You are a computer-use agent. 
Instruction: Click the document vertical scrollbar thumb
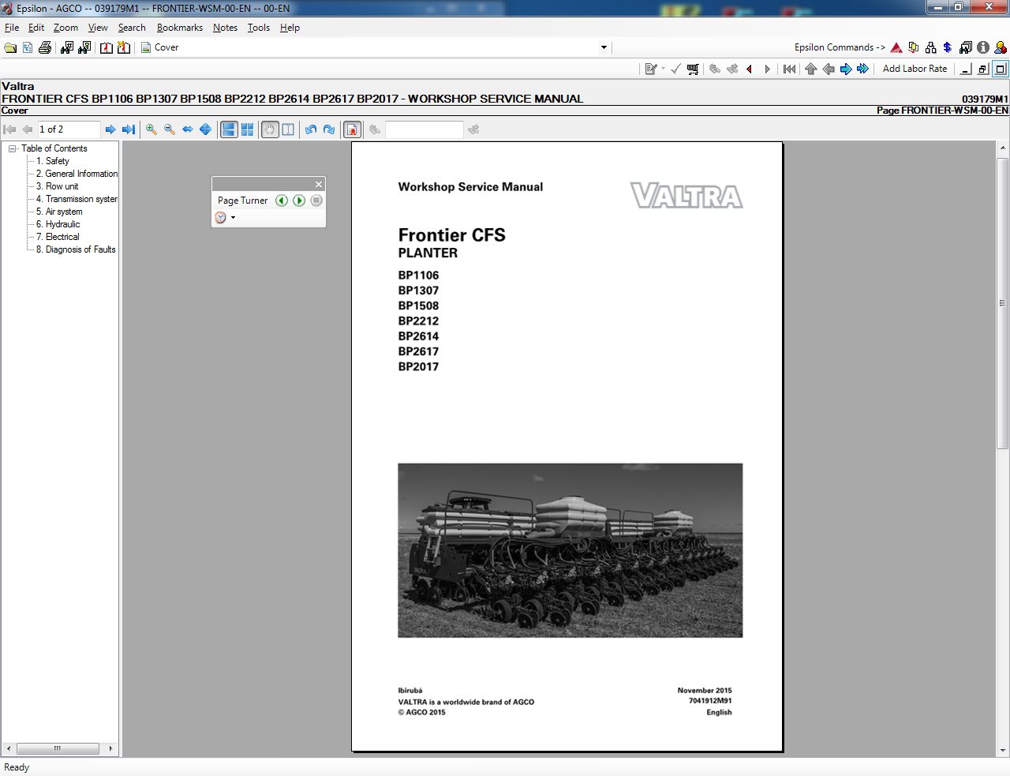pos(1003,303)
